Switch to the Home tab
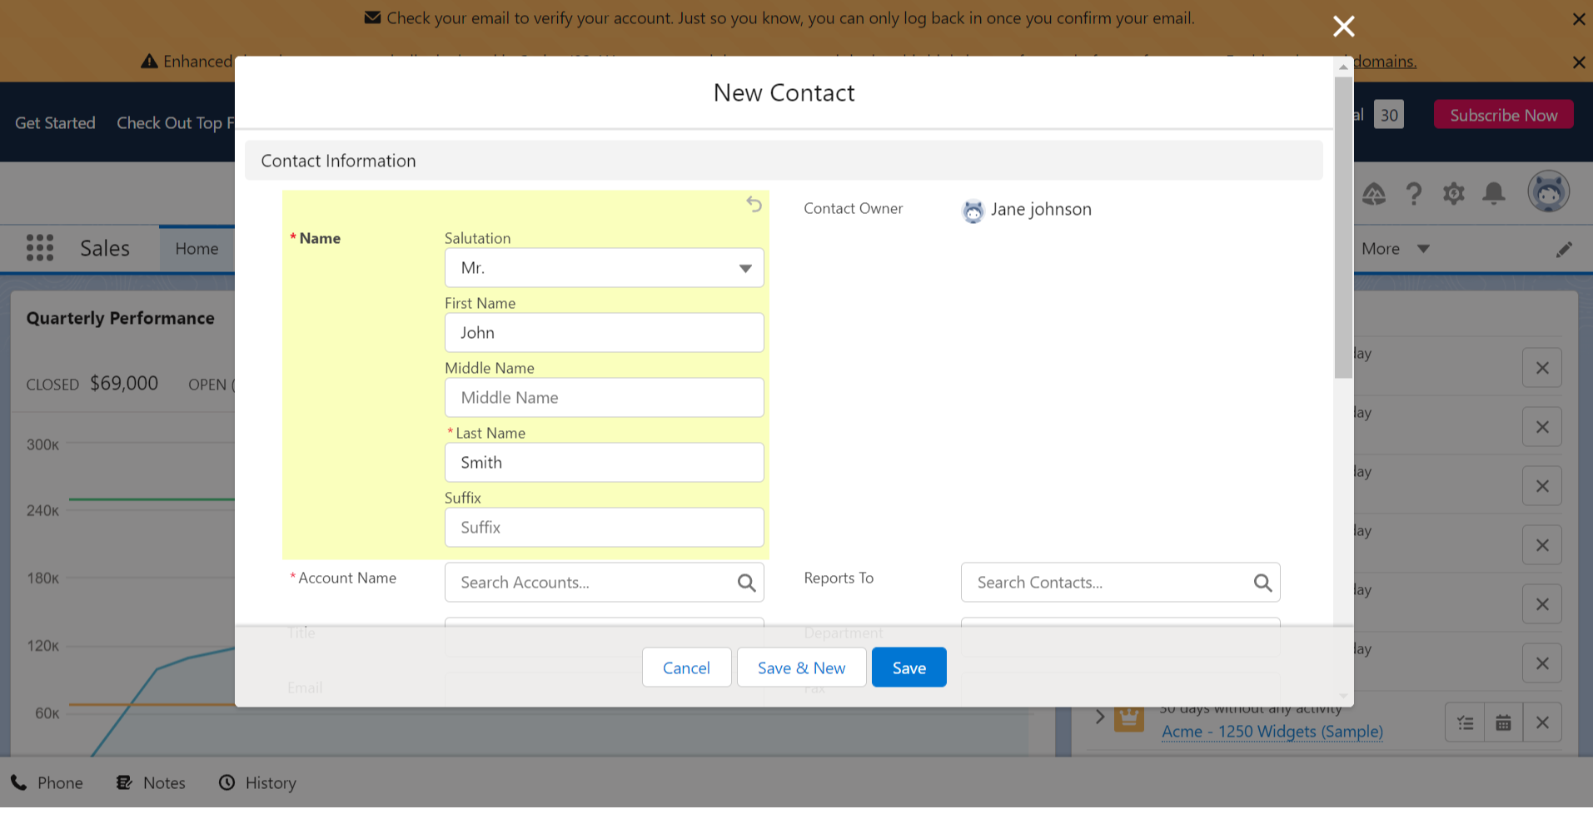 197,248
